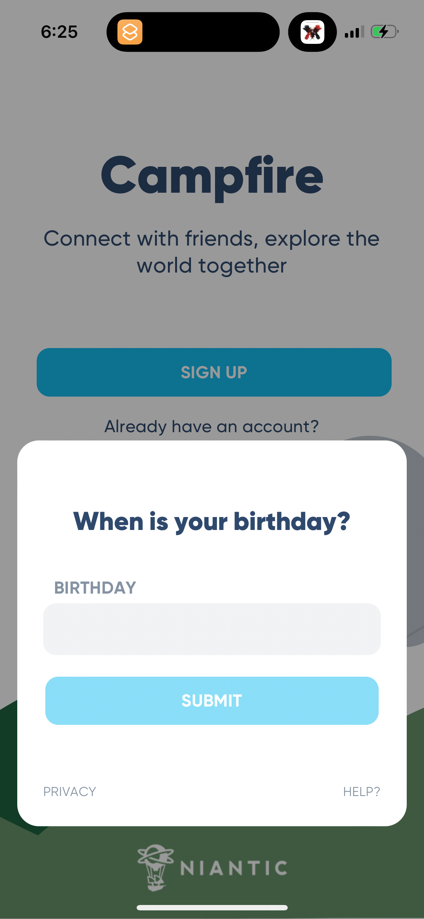Tap the Niantic hot air balloon logo
The height and width of the screenshot is (919, 424).
[156, 867]
